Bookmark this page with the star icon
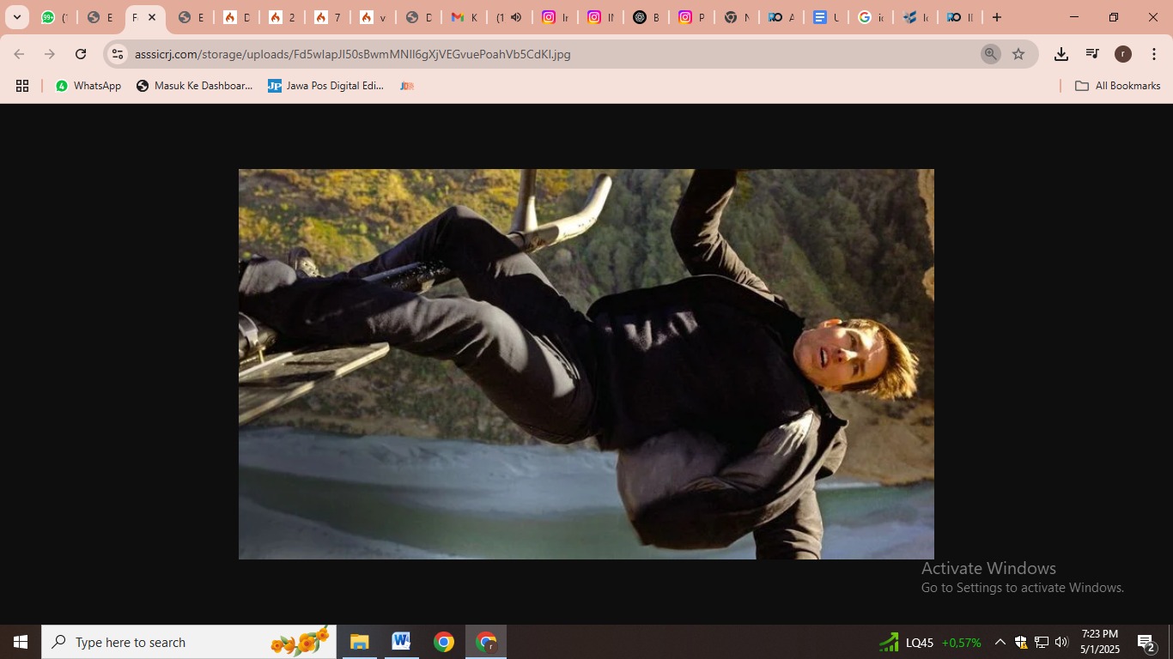The width and height of the screenshot is (1173, 659). 1018,54
